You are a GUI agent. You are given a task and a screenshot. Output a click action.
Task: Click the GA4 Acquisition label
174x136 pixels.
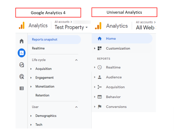(x=43, y=69)
